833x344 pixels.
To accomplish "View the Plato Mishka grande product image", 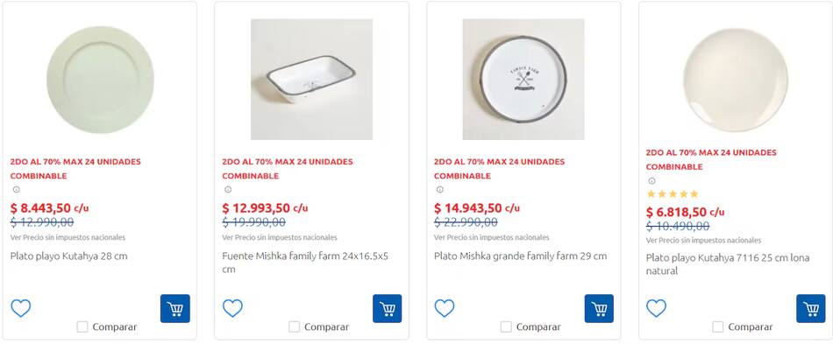I will click(523, 80).
